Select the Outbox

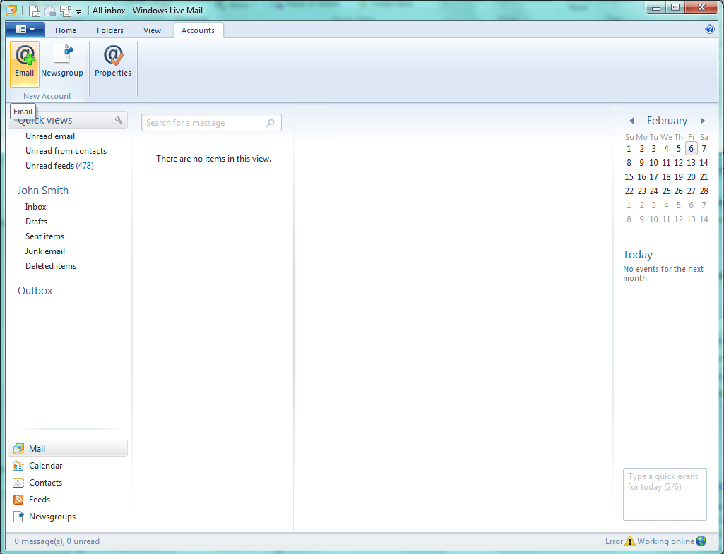[x=35, y=291]
